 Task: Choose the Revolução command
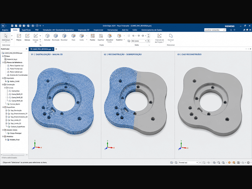tap(55, 37)
